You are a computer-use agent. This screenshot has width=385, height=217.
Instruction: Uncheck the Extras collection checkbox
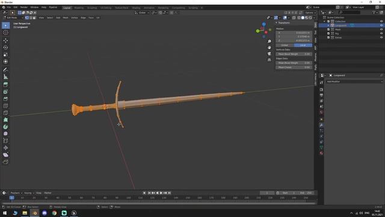pos(328,37)
